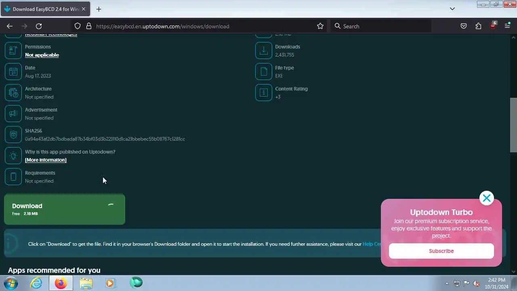Click the browser Forward arrow

(24, 26)
